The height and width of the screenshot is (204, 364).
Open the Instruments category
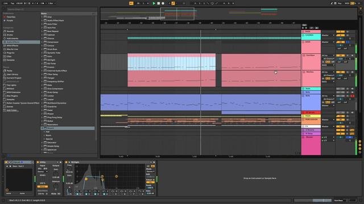pyautogui.click(x=13, y=39)
